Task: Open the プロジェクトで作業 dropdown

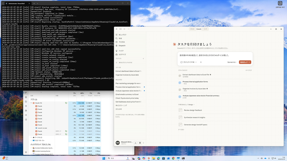Action: pyautogui.click(x=189, y=62)
